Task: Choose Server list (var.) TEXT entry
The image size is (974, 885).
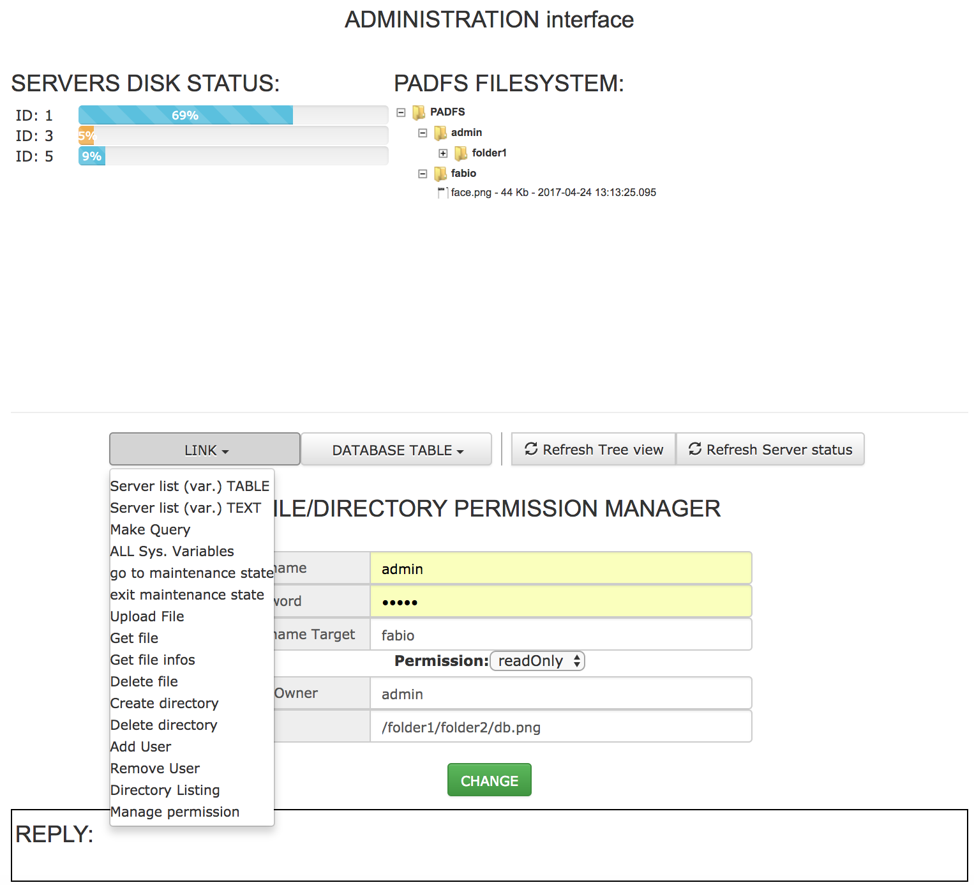Action: (x=186, y=508)
